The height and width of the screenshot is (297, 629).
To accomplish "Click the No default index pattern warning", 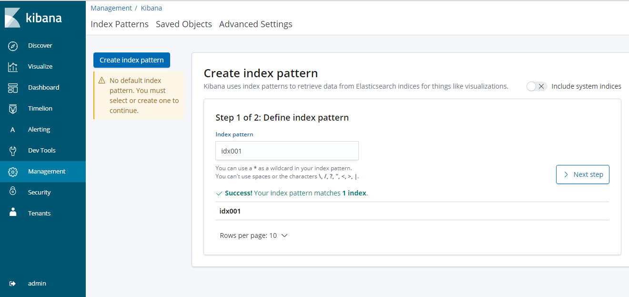I will click(x=140, y=95).
